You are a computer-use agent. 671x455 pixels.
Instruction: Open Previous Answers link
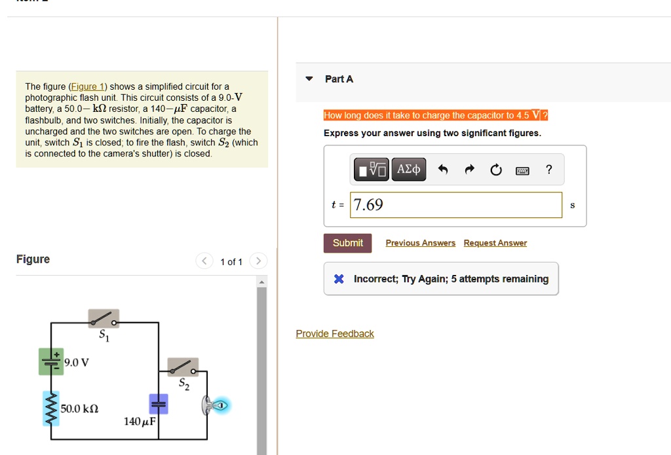[420, 242]
